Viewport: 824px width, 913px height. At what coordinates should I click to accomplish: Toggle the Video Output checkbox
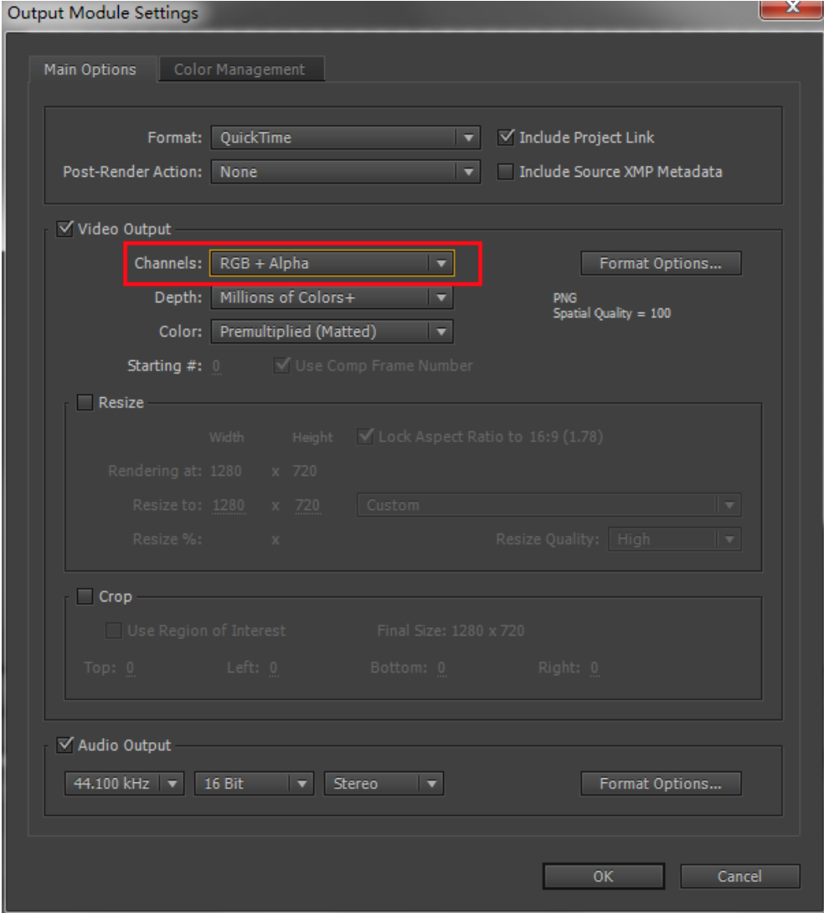64,229
